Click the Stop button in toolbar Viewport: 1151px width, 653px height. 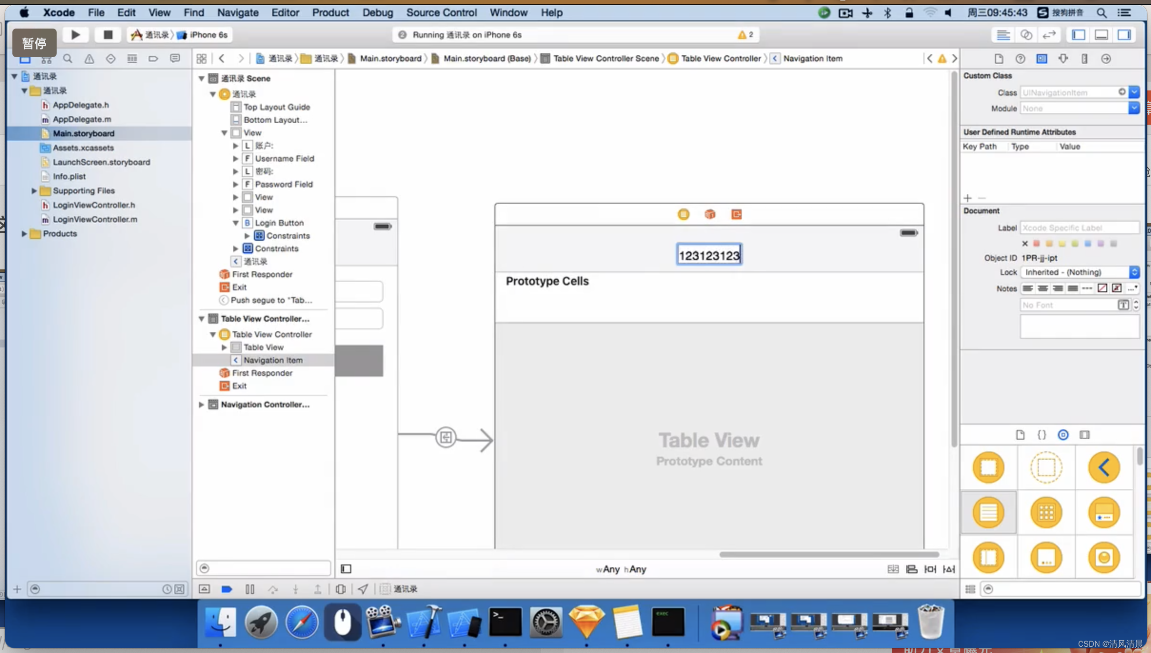coord(108,34)
